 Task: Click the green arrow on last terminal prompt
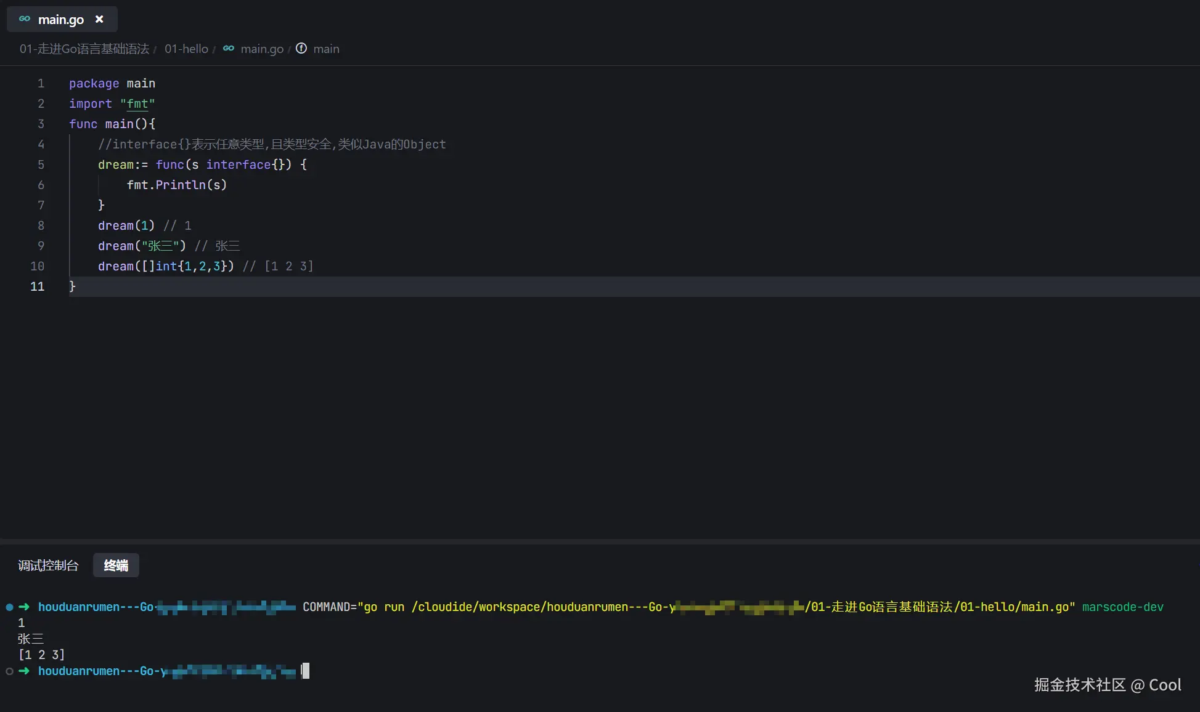[24, 671]
